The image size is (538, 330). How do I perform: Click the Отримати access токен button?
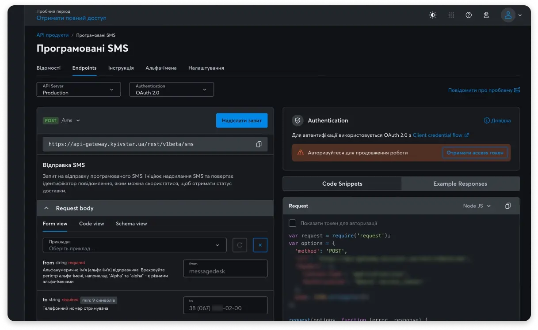(x=475, y=153)
